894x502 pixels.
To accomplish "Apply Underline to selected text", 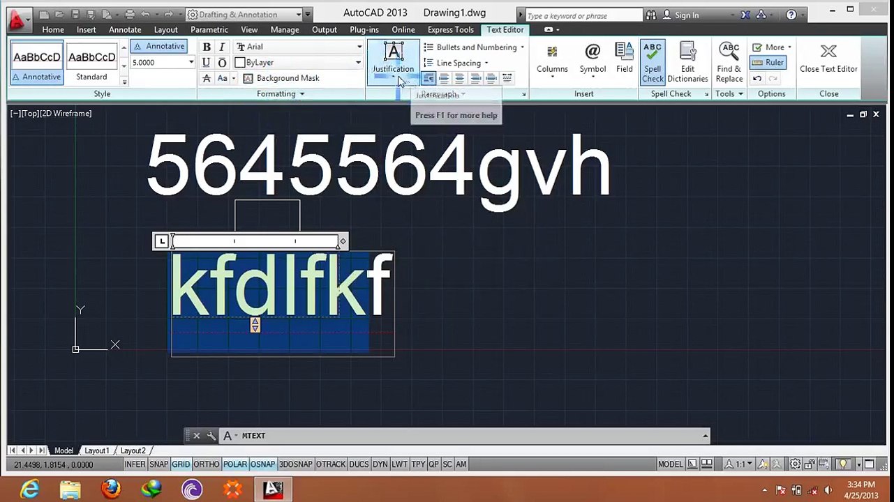I will [x=207, y=62].
